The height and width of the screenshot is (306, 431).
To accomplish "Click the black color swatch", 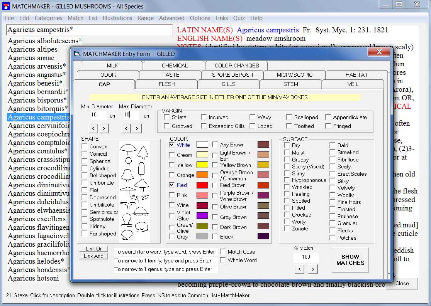I will tap(263, 236).
